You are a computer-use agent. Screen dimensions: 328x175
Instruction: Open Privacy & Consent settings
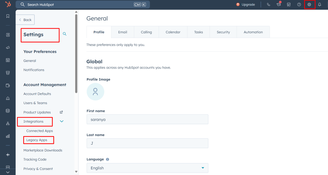coord(38,169)
